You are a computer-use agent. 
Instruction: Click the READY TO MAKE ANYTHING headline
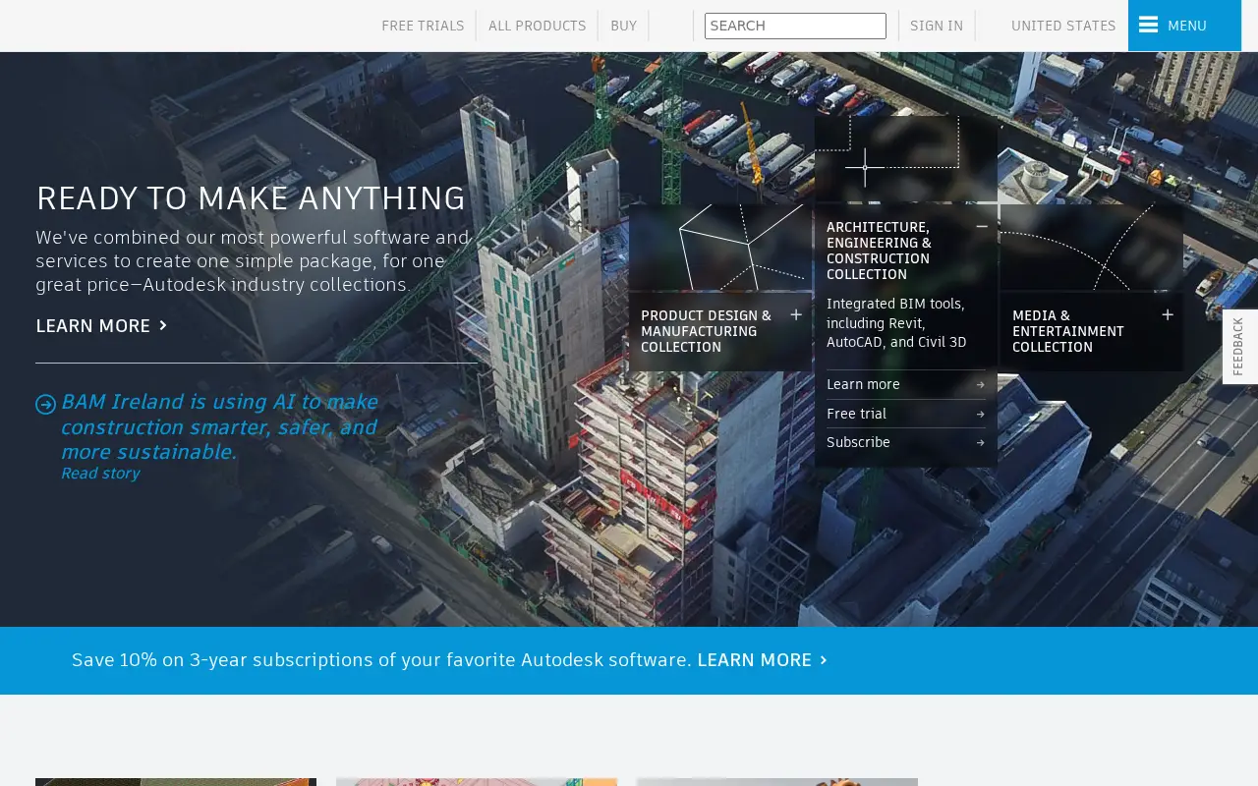pos(251,198)
